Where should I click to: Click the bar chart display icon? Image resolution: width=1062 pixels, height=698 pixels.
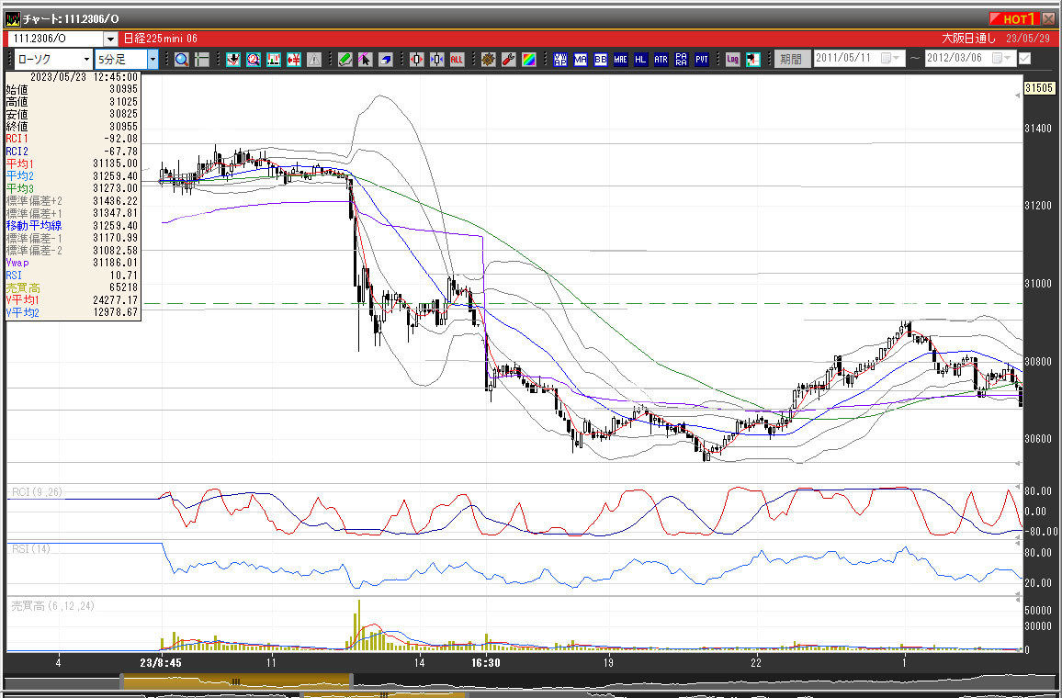(274, 60)
